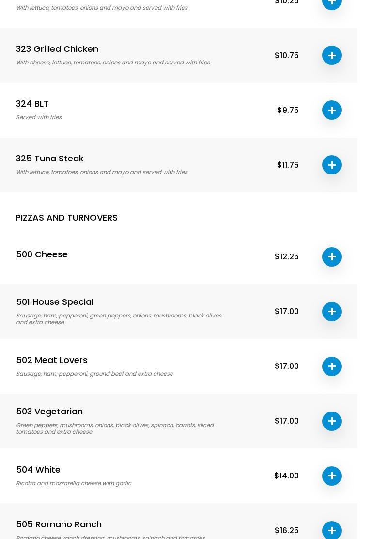This screenshot has height=539, width=373.
Task: Click the 500 Cheese item name
Action: click(x=42, y=254)
